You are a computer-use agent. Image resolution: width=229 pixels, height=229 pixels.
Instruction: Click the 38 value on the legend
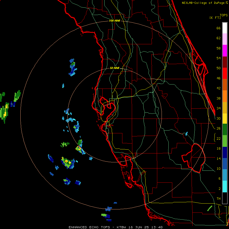219,98
